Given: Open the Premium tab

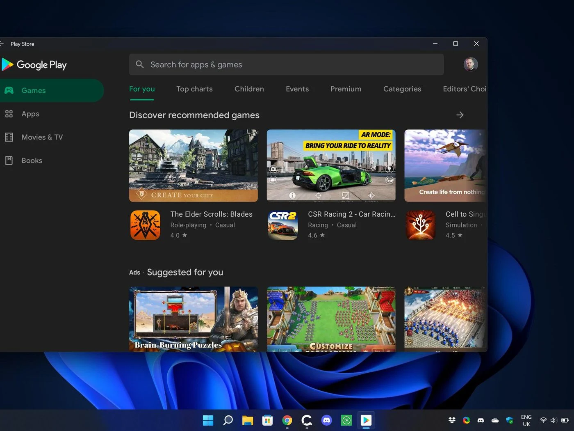Looking at the screenshot, I should [346, 89].
